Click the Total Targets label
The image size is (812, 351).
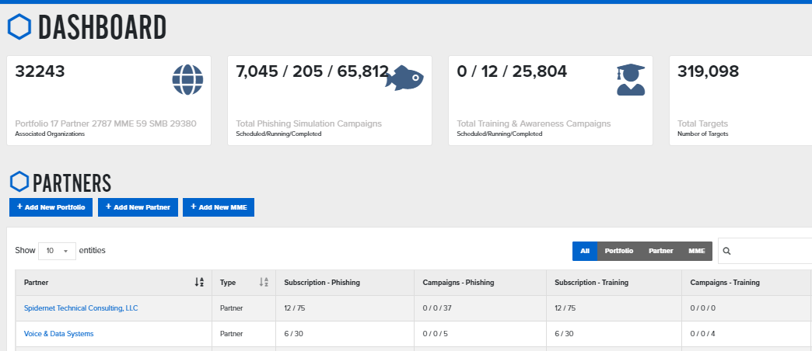(x=702, y=123)
